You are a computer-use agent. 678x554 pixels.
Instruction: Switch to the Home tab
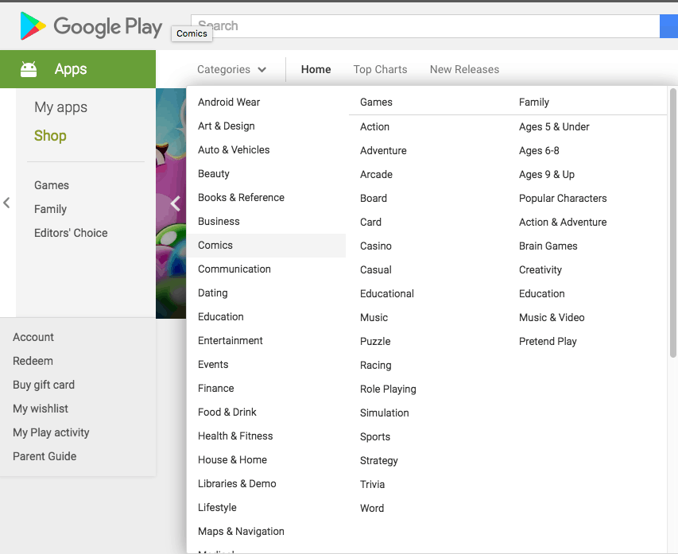tap(316, 69)
